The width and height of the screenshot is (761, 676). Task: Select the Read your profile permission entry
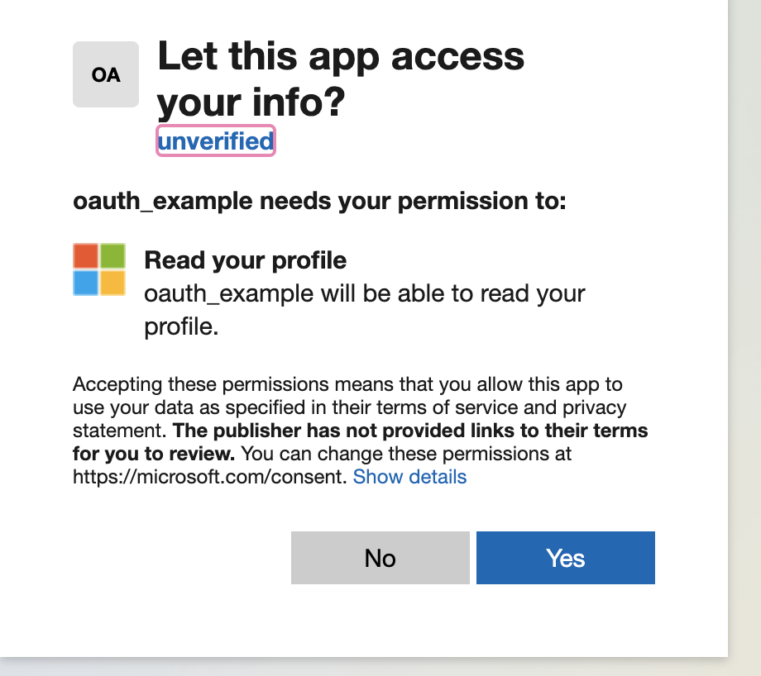(x=245, y=260)
